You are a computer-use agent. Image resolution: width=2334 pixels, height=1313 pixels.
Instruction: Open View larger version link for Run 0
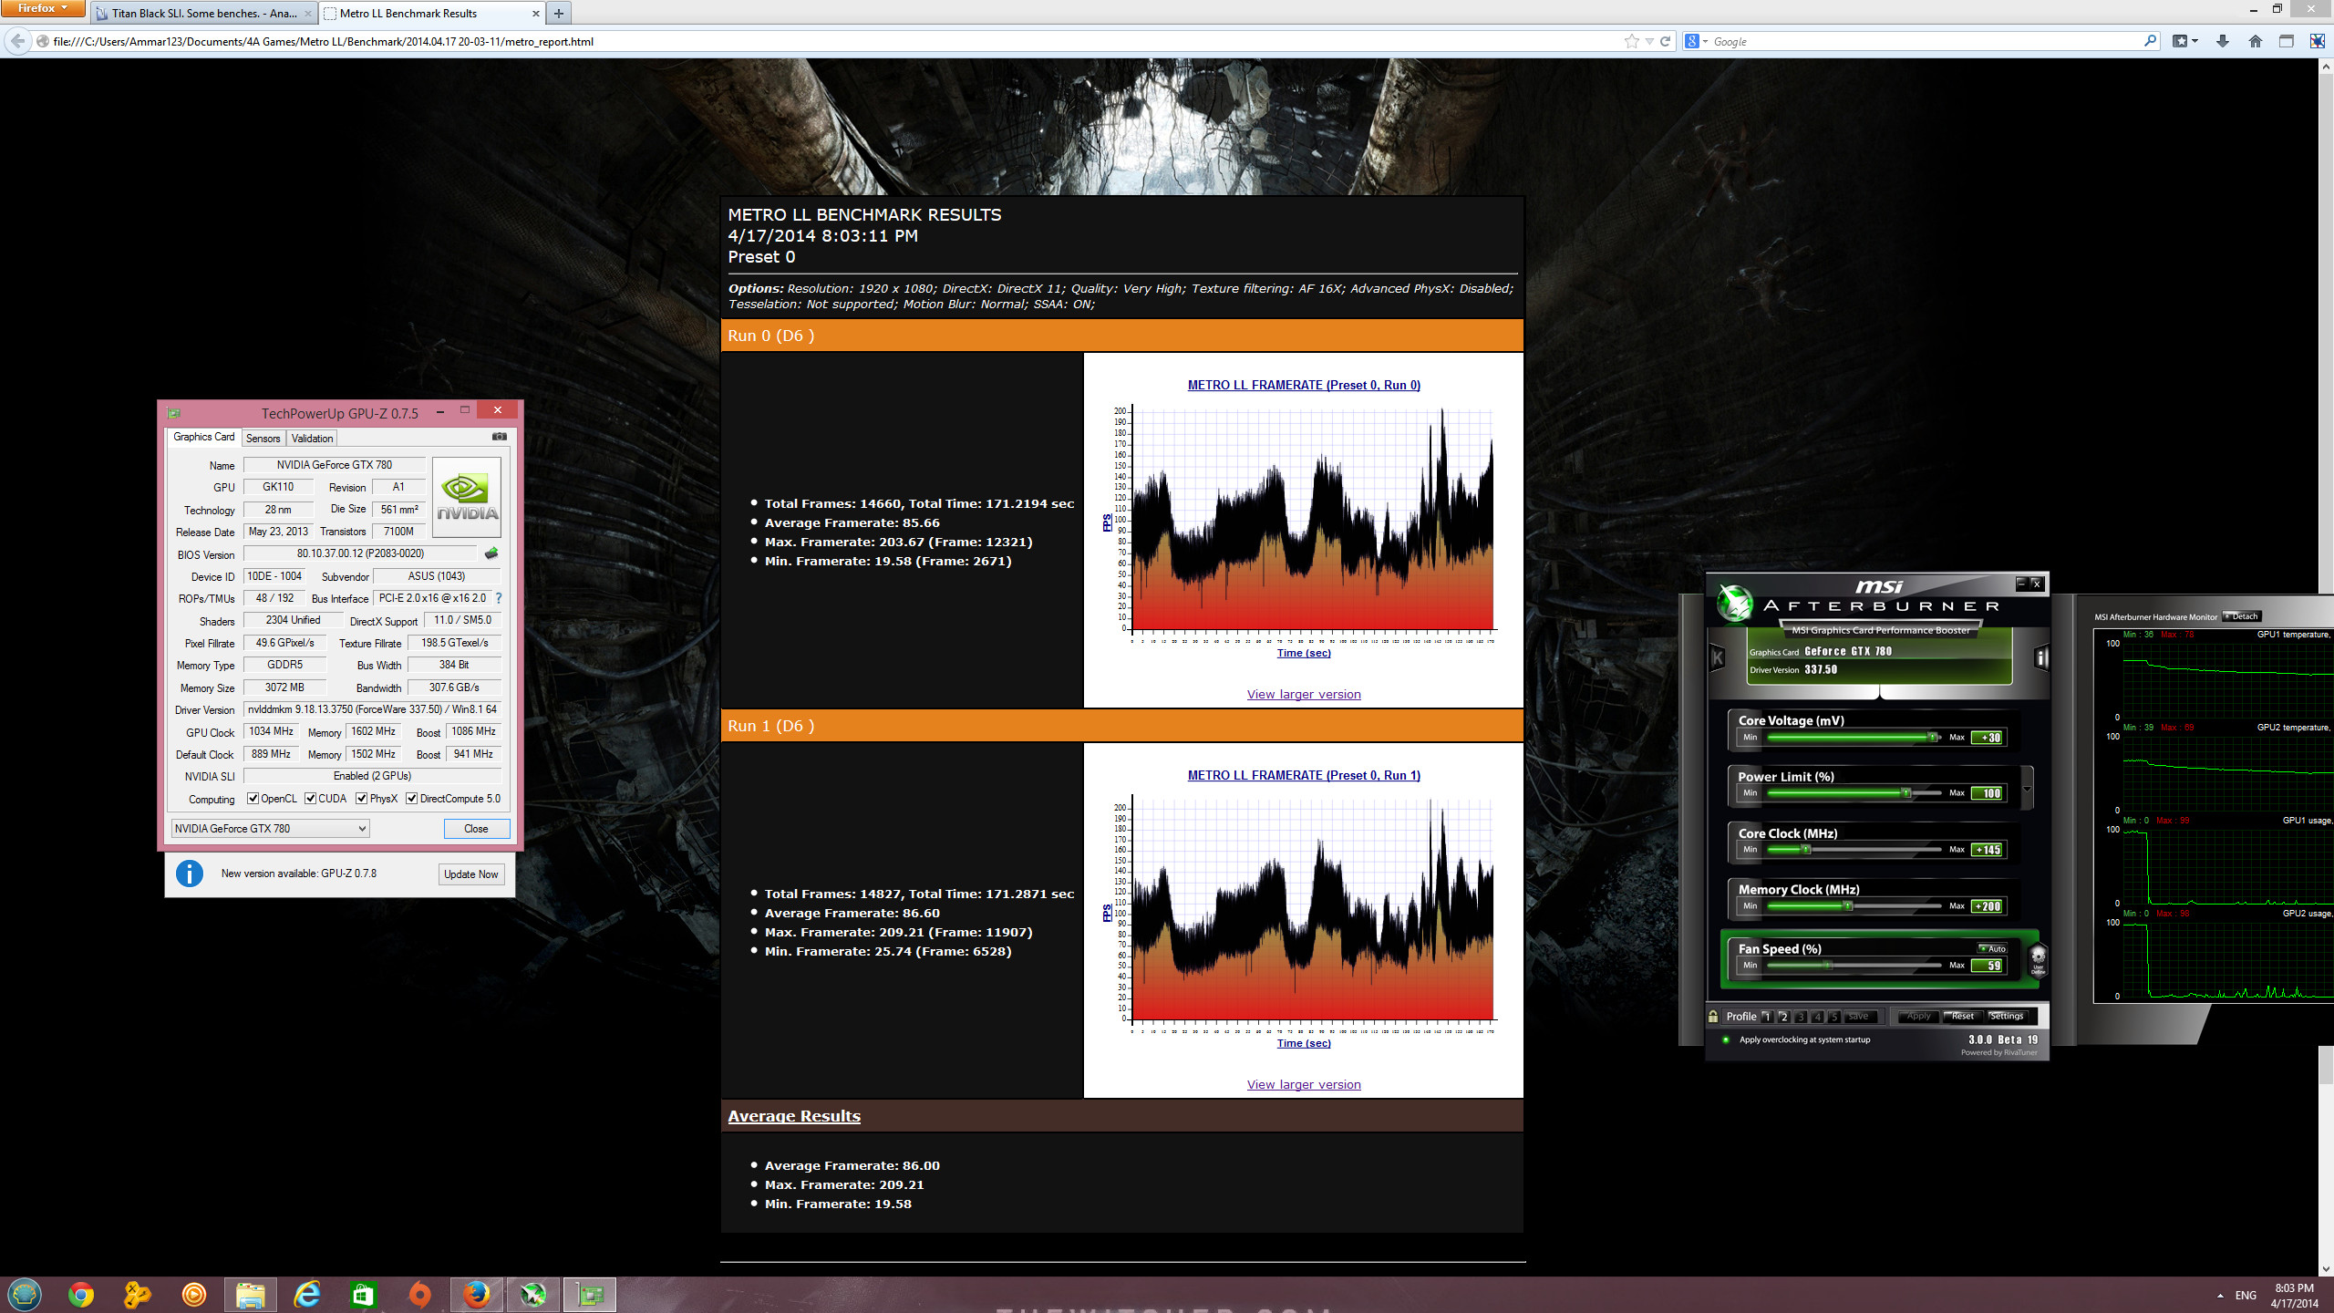pos(1304,695)
